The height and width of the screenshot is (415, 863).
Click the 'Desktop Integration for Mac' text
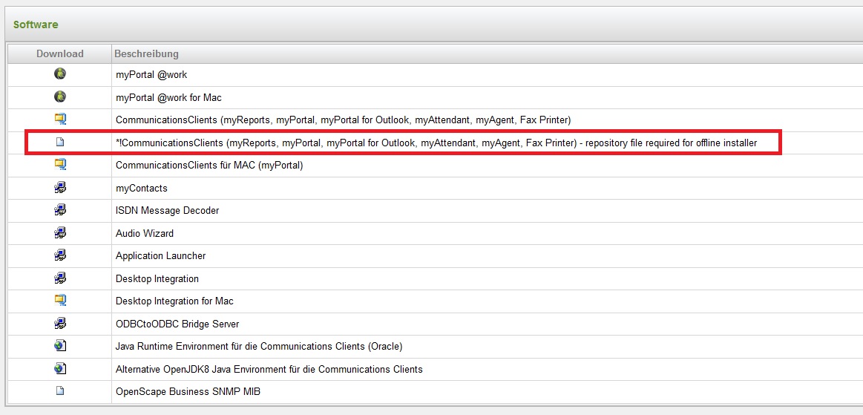(x=174, y=301)
